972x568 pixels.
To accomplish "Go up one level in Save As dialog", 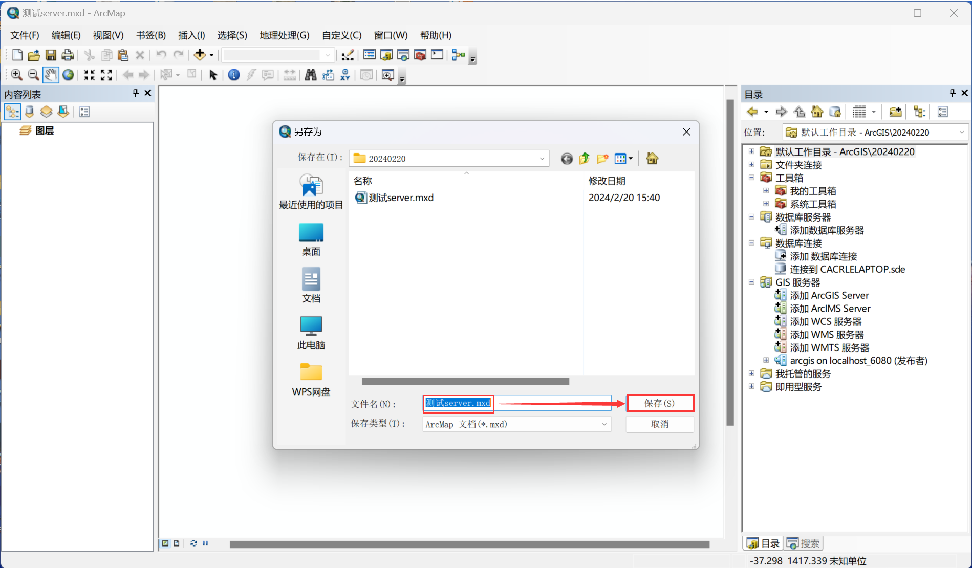I will (x=584, y=159).
